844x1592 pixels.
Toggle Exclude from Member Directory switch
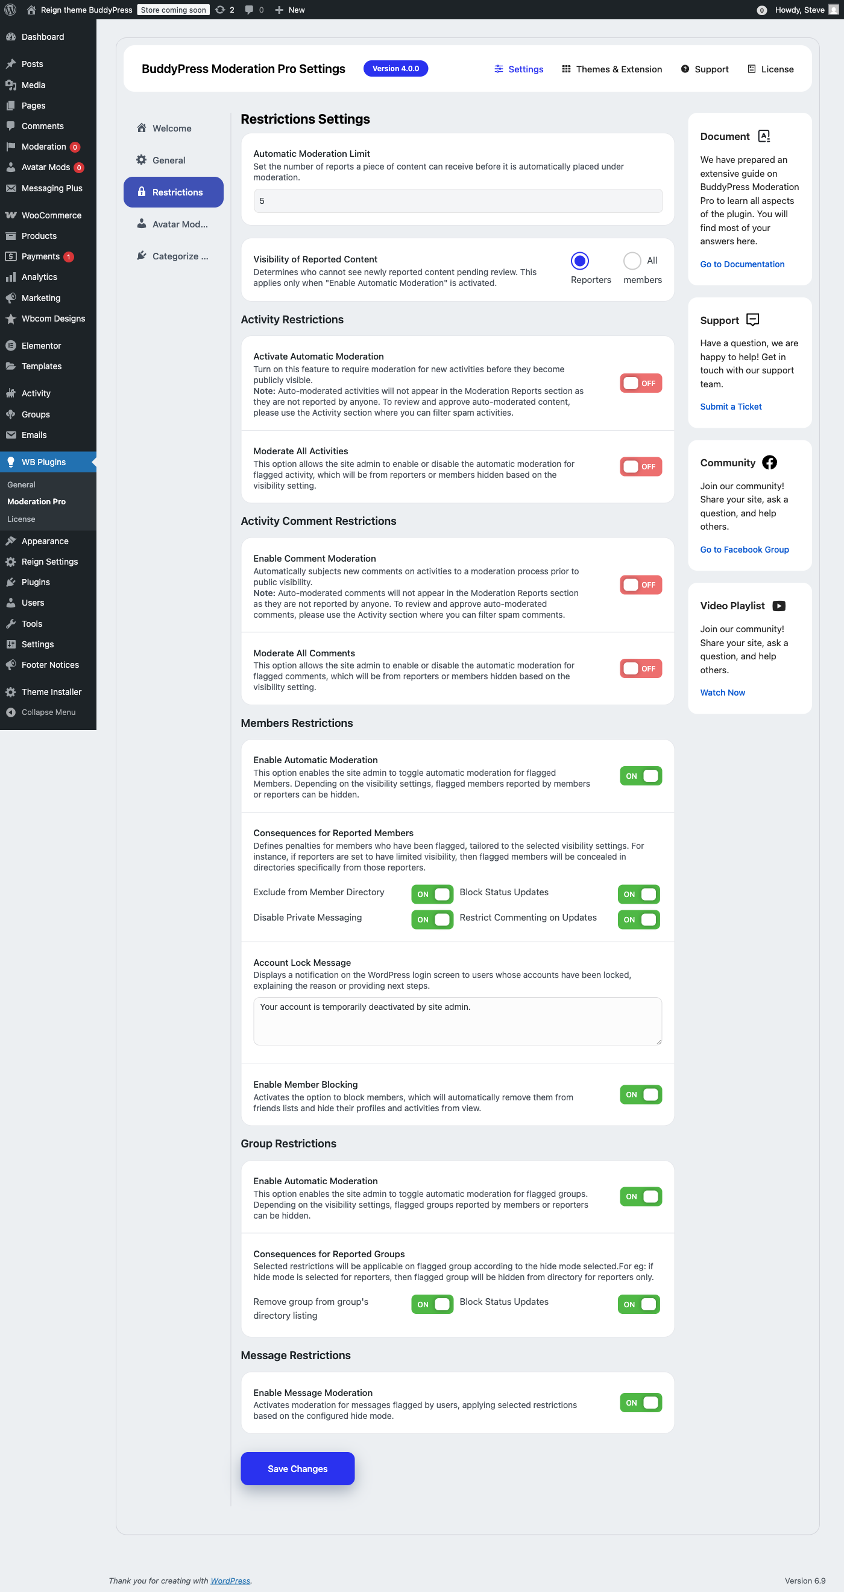pyautogui.click(x=432, y=893)
